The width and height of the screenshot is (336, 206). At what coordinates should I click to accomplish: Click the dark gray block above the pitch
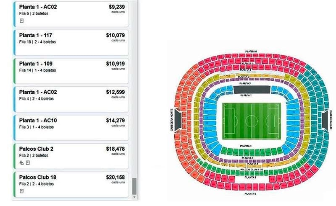coord(251,89)
